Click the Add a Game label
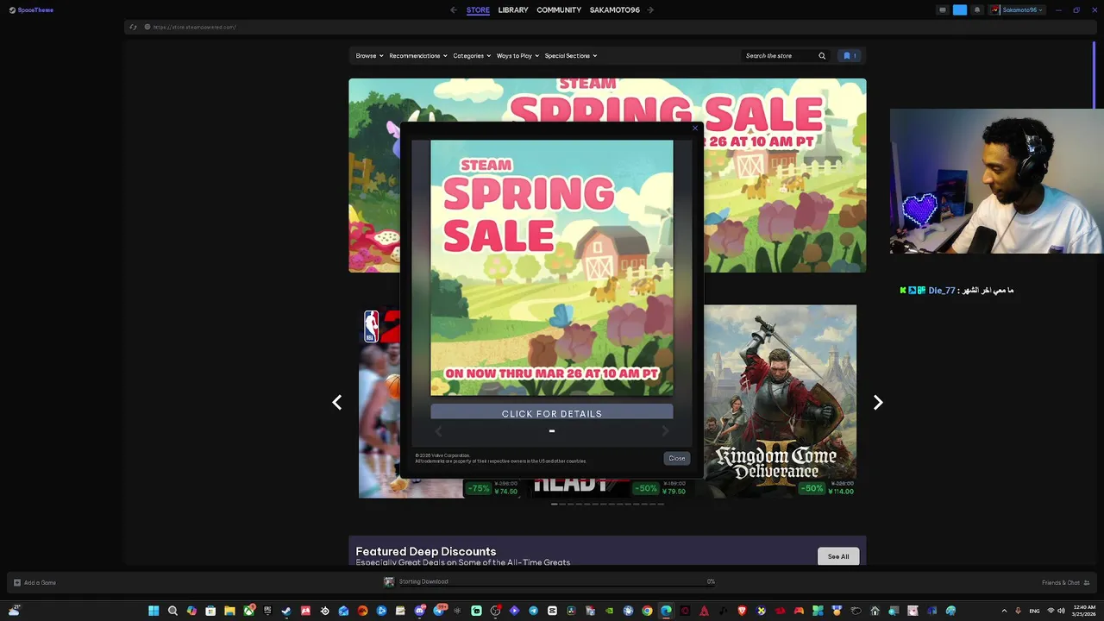 (x=40, y=583)
